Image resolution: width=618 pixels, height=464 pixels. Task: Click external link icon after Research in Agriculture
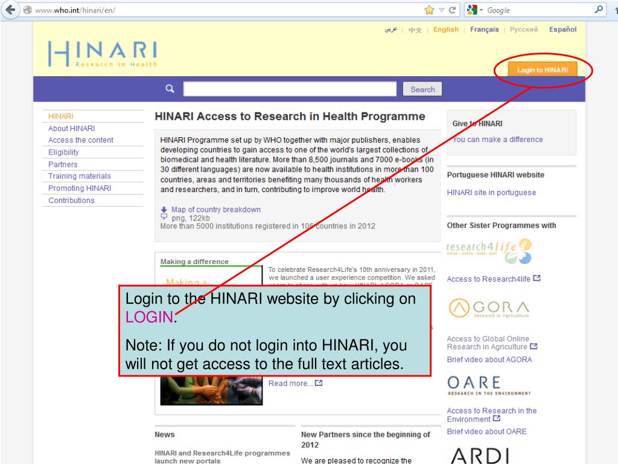point(534,346)
